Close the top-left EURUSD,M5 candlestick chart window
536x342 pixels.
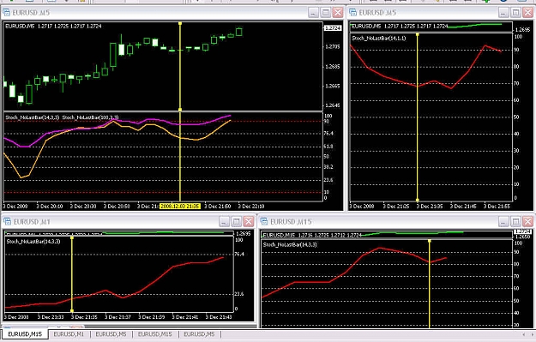pos(338,13)
